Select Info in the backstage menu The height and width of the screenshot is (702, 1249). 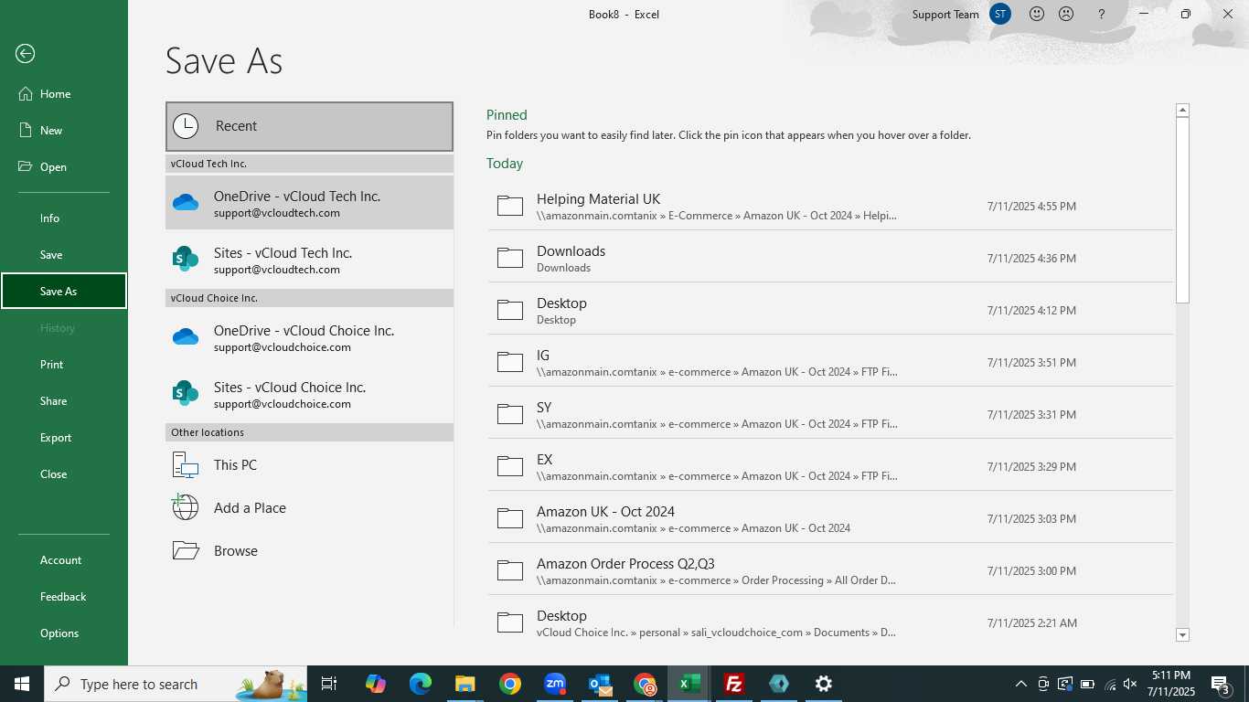click(x=64, y=218)
